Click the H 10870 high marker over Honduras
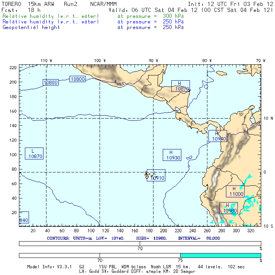 pyautogui.click(x=181, y=86)
